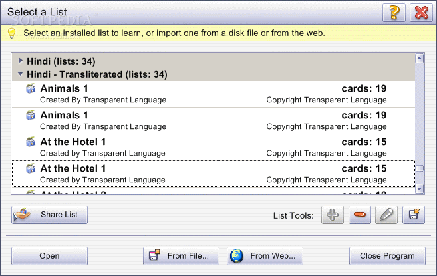Expand the Hindi lists group
Screen dimensions: 437x276
click(x=20, y=61)
